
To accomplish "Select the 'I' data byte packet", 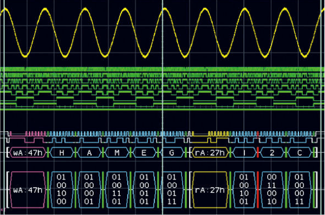I will pyautogui.click(x=244, y=153).
